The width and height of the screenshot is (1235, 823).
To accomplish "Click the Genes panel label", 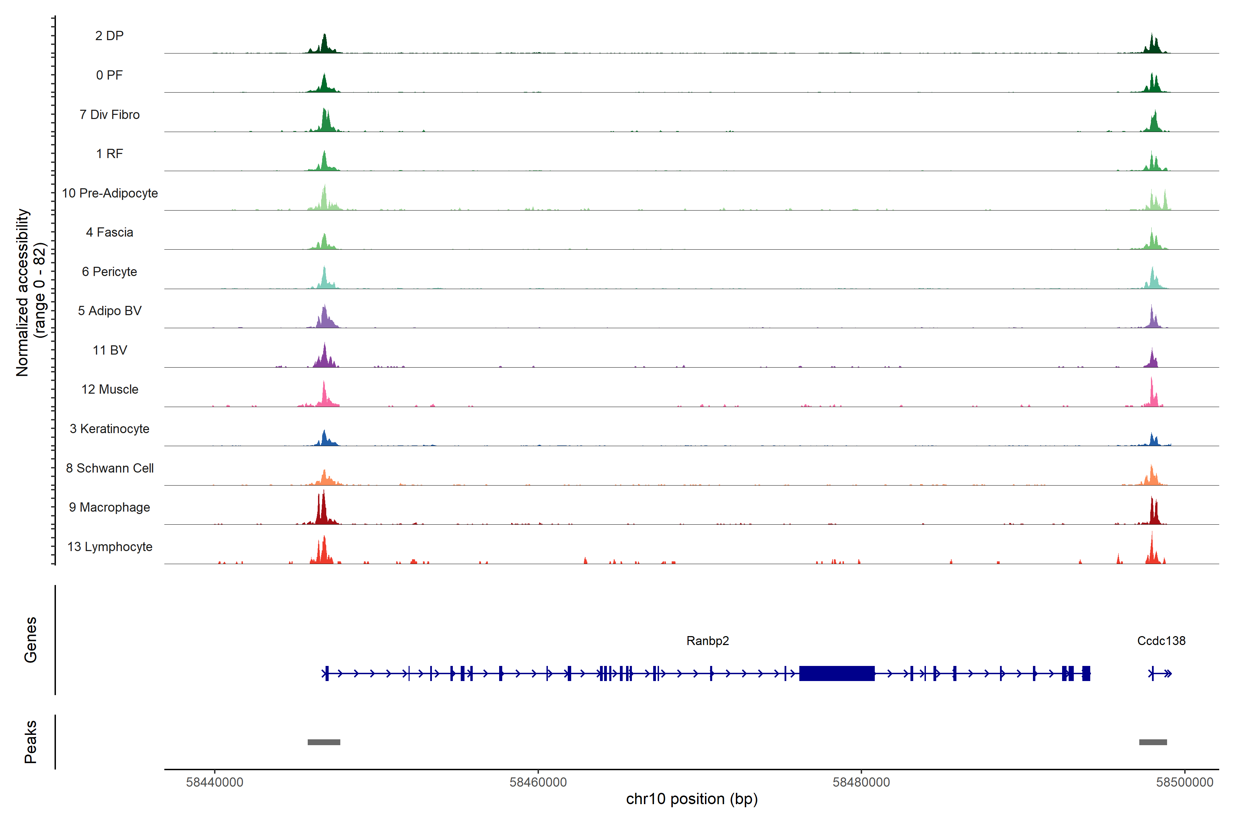I will pyautogui.click(x=31, y=640).
